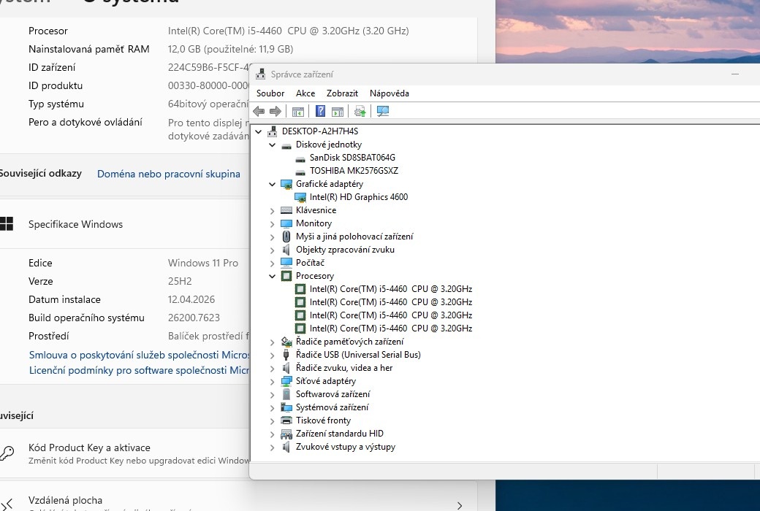Click the Doména nebo pracovní skupina link

(x=169, y=174)
